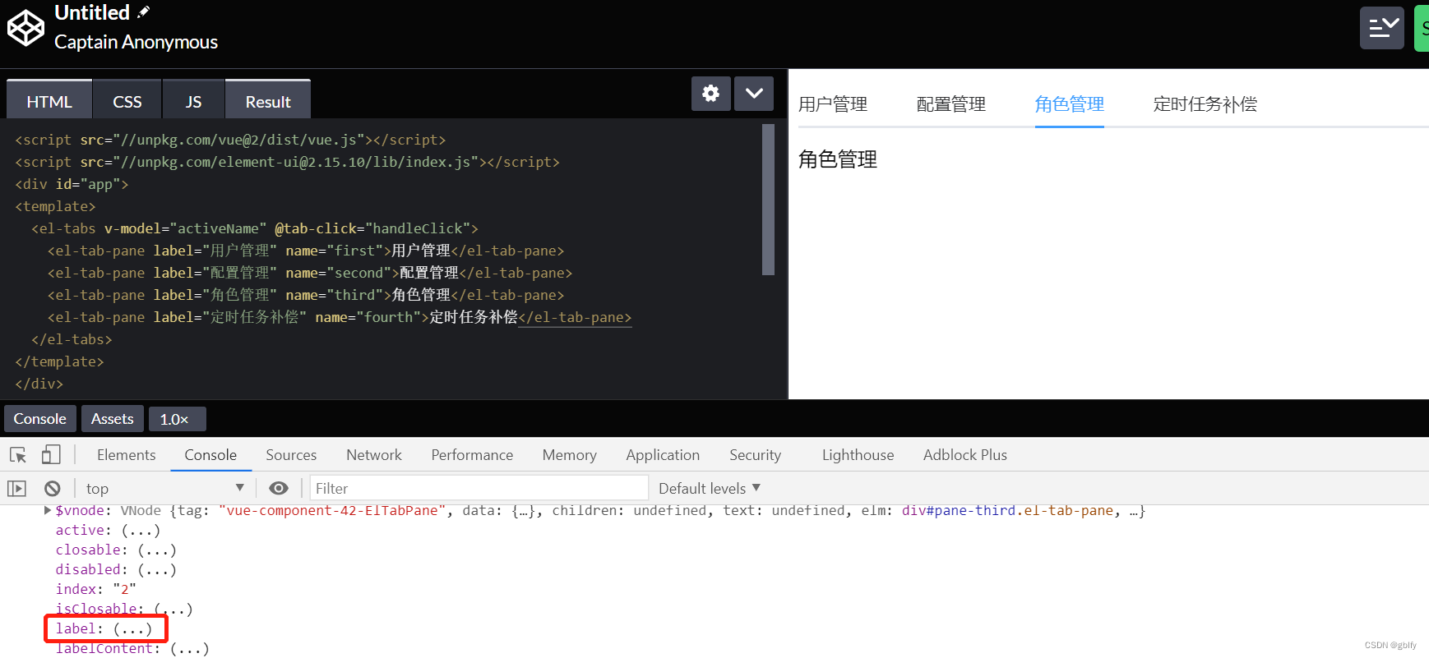Expand the disabled: (...) getter value
1429x658 pixels.
coord(157,570)
